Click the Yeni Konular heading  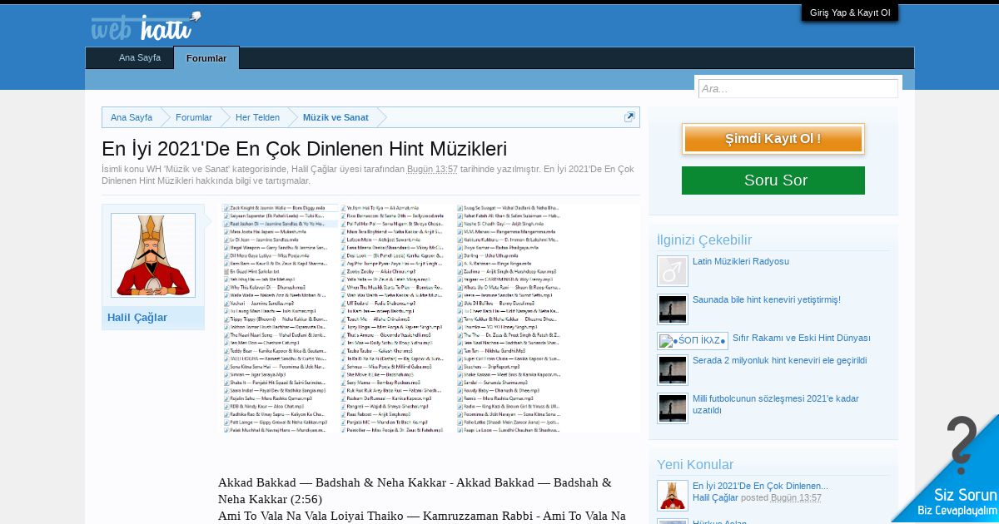[695, 464]
